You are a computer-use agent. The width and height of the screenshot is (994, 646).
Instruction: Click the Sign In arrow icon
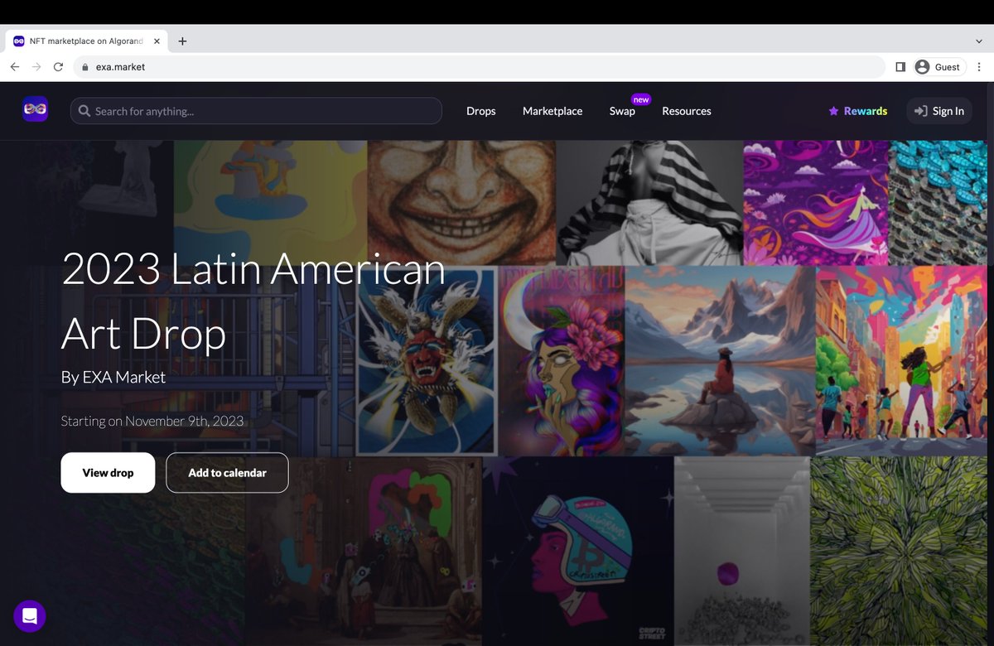point(919,110)
